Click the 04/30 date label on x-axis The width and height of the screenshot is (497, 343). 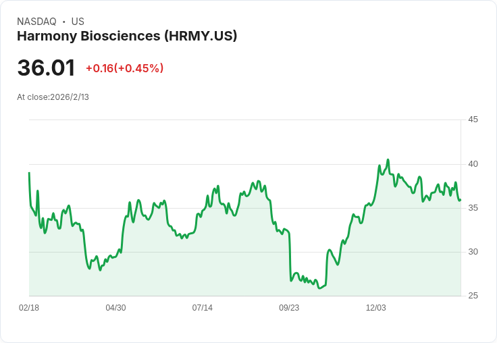click(x=115, y=308)
